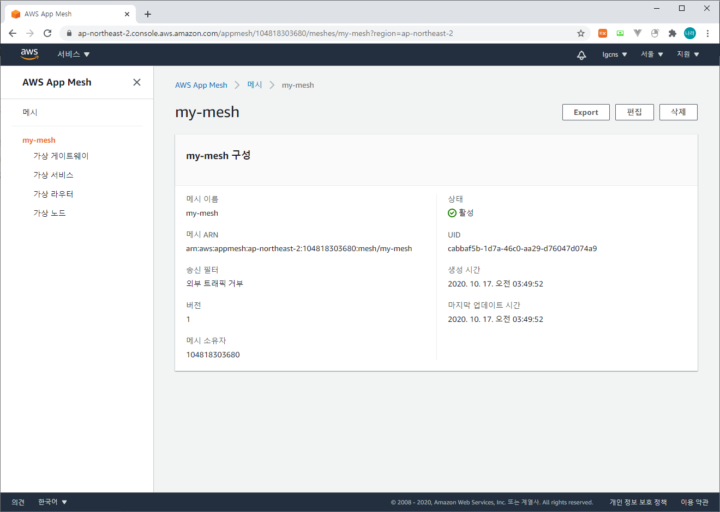Click the 삭제 delete button
Image resolution: width=720 pixels, height=512 pixels.
679,112
